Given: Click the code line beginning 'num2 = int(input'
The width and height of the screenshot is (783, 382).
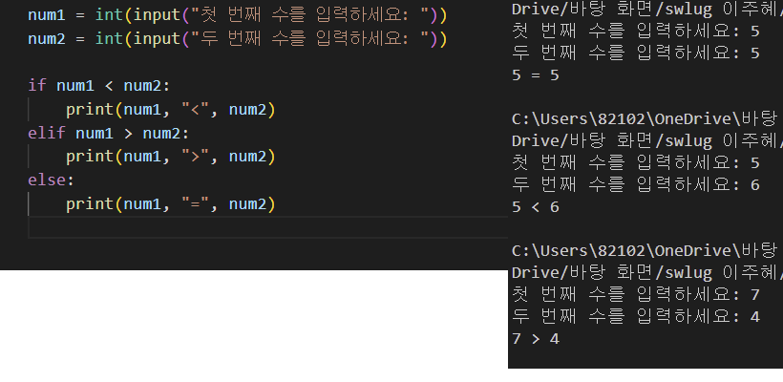Looking at the screenshot, I should coord(237,39).
